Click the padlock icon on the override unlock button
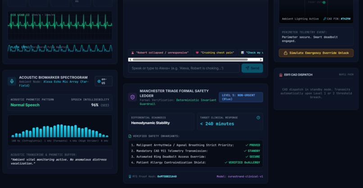The image size is (363, 188). 286,53
